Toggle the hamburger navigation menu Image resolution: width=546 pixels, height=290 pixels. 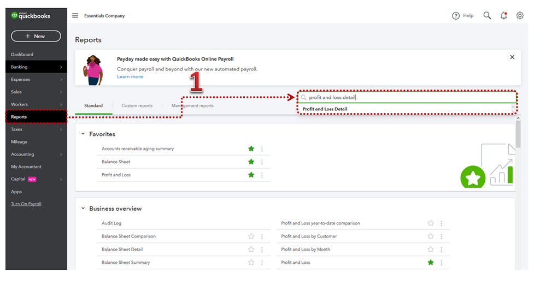(x=75, y=16)
